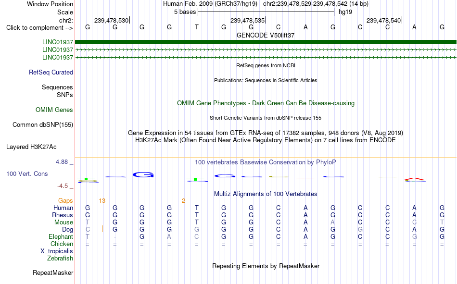The width and height of the screenshot is (457, 284).
Task: Click the dash gap in Elephant row
Action: pyautogui.click(x=115, y=237)
